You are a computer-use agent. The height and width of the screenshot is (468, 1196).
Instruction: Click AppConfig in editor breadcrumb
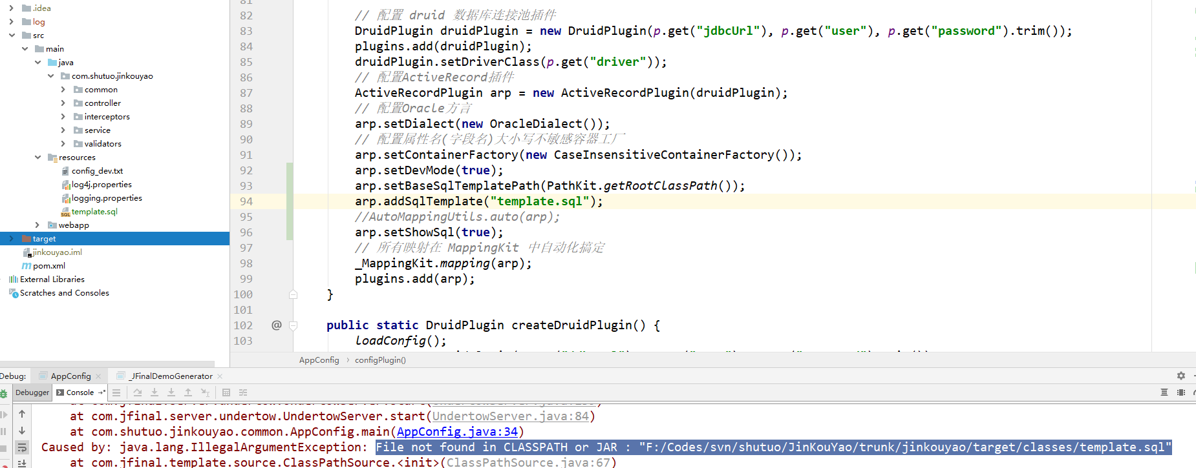[x=319, y=360]
